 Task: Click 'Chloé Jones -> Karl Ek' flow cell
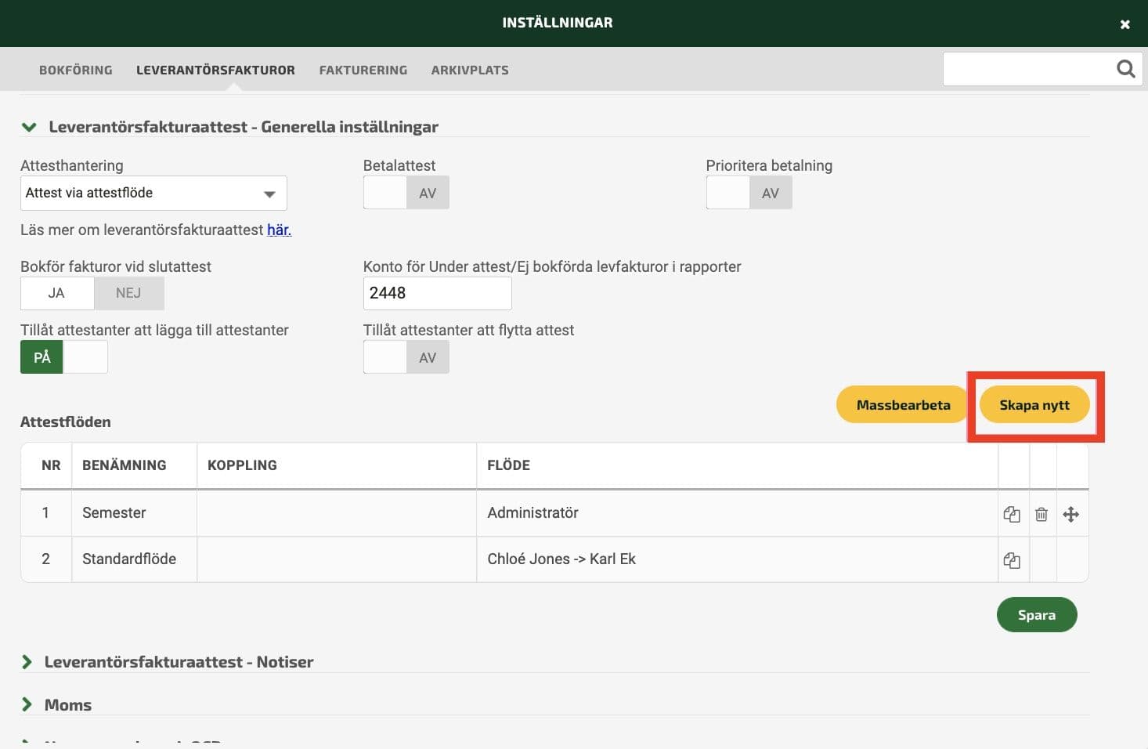[x=561, y=559]
